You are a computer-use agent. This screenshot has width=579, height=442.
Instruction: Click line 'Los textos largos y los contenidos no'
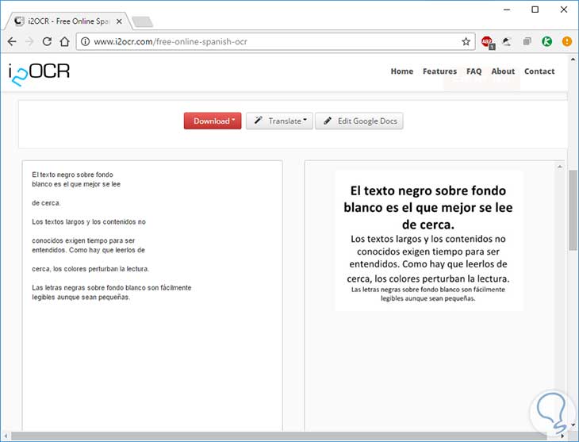point(89,221)
